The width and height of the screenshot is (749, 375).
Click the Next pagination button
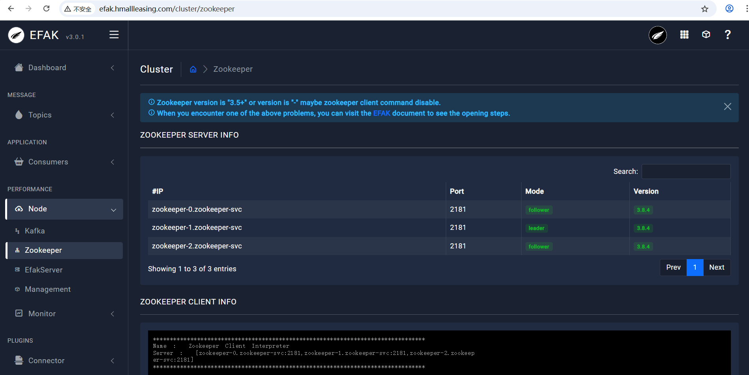click(716, 267)
